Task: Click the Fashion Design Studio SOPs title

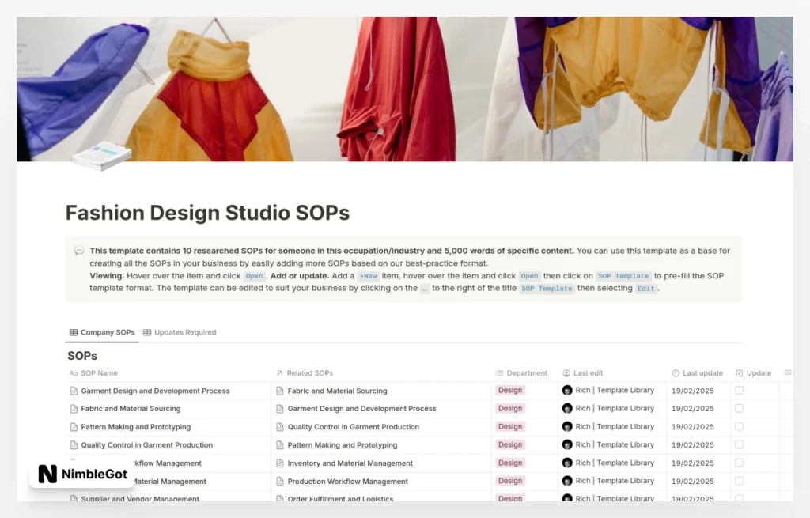Action: point(207,213)
